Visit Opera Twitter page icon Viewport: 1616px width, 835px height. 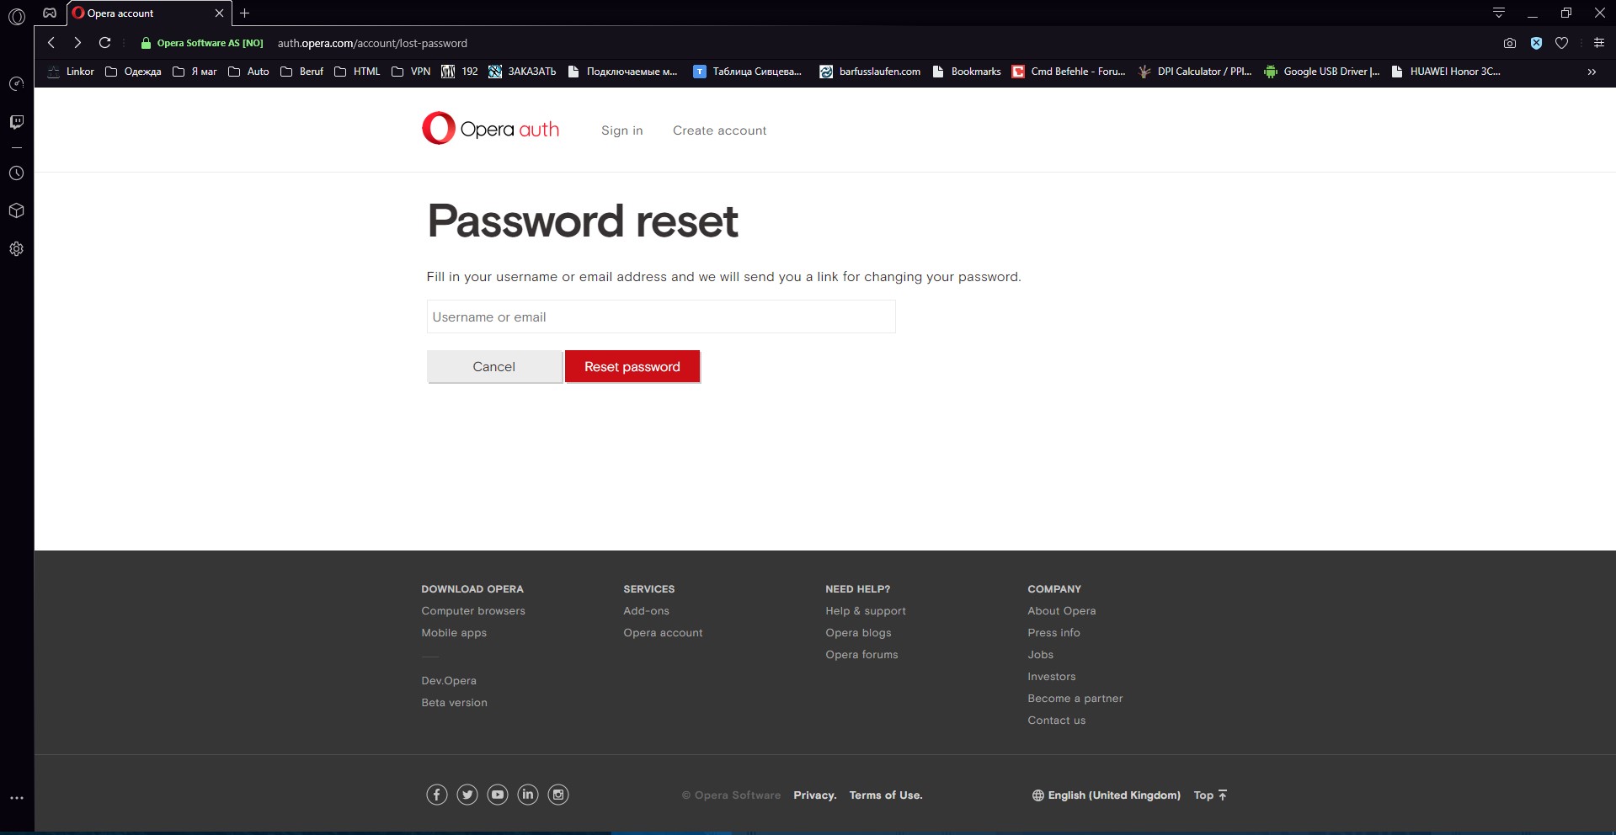pos(467,795)
